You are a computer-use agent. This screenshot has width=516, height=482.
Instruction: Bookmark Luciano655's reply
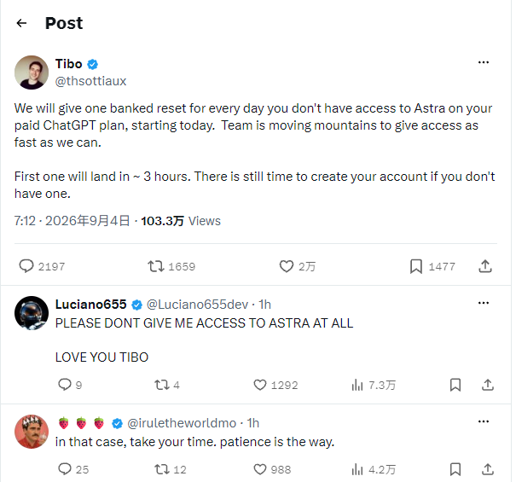click(x=455, y=385)
